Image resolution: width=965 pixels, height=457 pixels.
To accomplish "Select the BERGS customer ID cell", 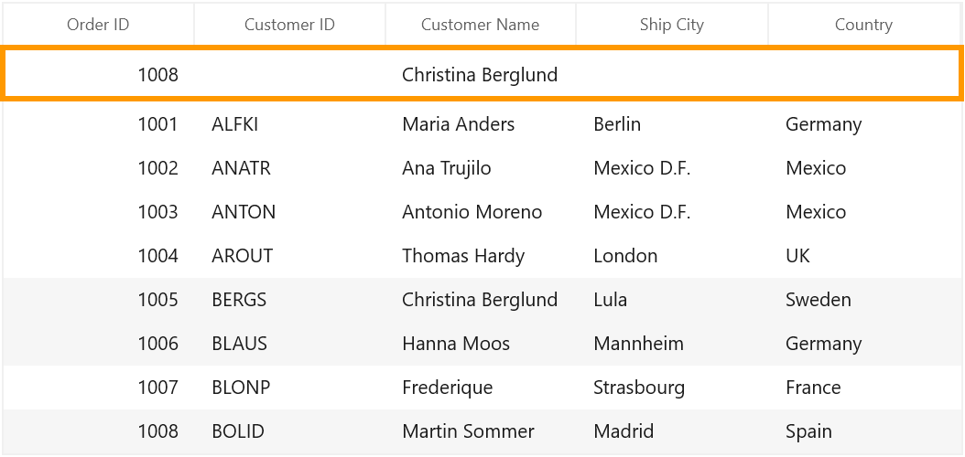I will [290, 300].
